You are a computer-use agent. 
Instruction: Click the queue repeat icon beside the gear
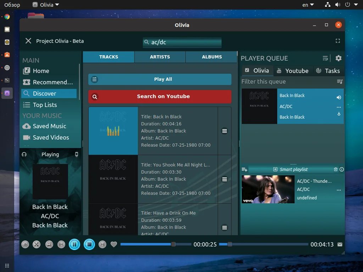tap(325, 58)
